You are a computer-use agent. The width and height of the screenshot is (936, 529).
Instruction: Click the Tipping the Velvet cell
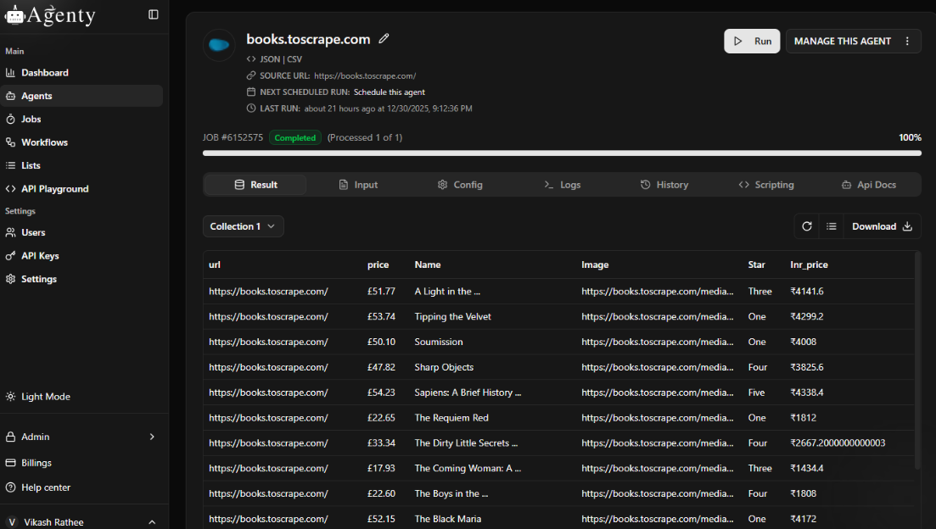click(452, 317)
